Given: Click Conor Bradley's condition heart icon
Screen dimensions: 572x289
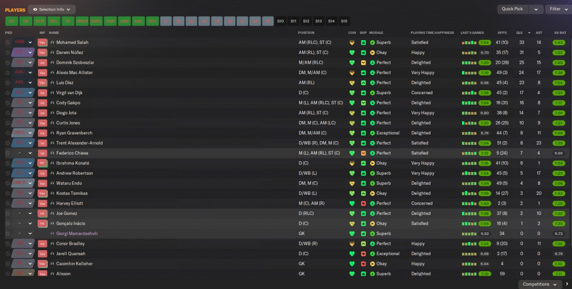Looking at the screenshot, I should point(352,243).
